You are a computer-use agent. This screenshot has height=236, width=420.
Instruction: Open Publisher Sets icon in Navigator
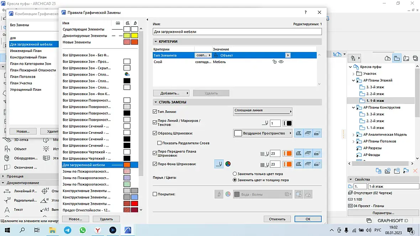(415, 58)
